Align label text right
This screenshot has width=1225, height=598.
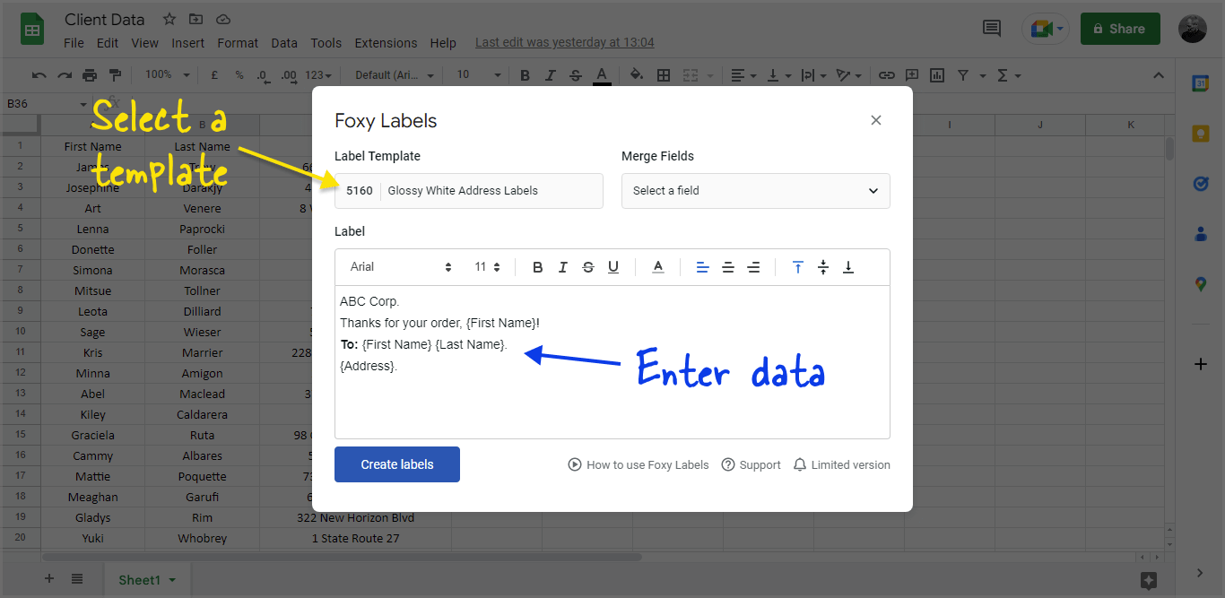753,267
